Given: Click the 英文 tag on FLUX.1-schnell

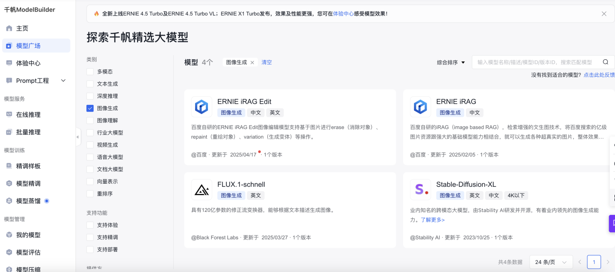Looking at the screenshot, I should (x=256, y=196).
